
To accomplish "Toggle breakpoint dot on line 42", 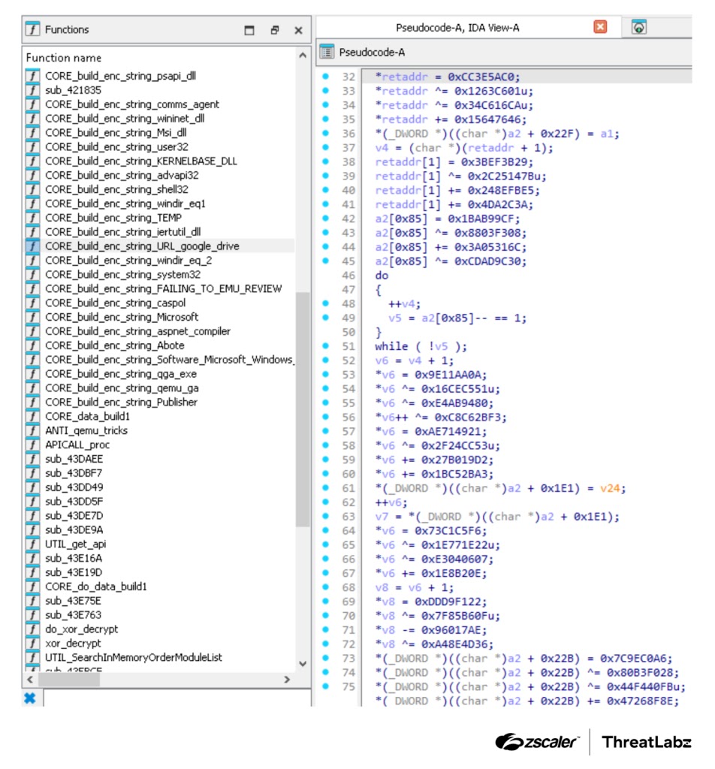I will (x=325, y=219).
